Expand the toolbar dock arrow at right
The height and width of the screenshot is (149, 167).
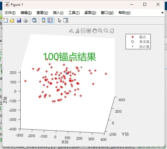tap(162, 13)
